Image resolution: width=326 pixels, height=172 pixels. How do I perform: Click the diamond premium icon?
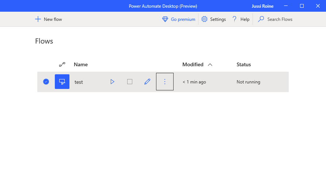165,19
